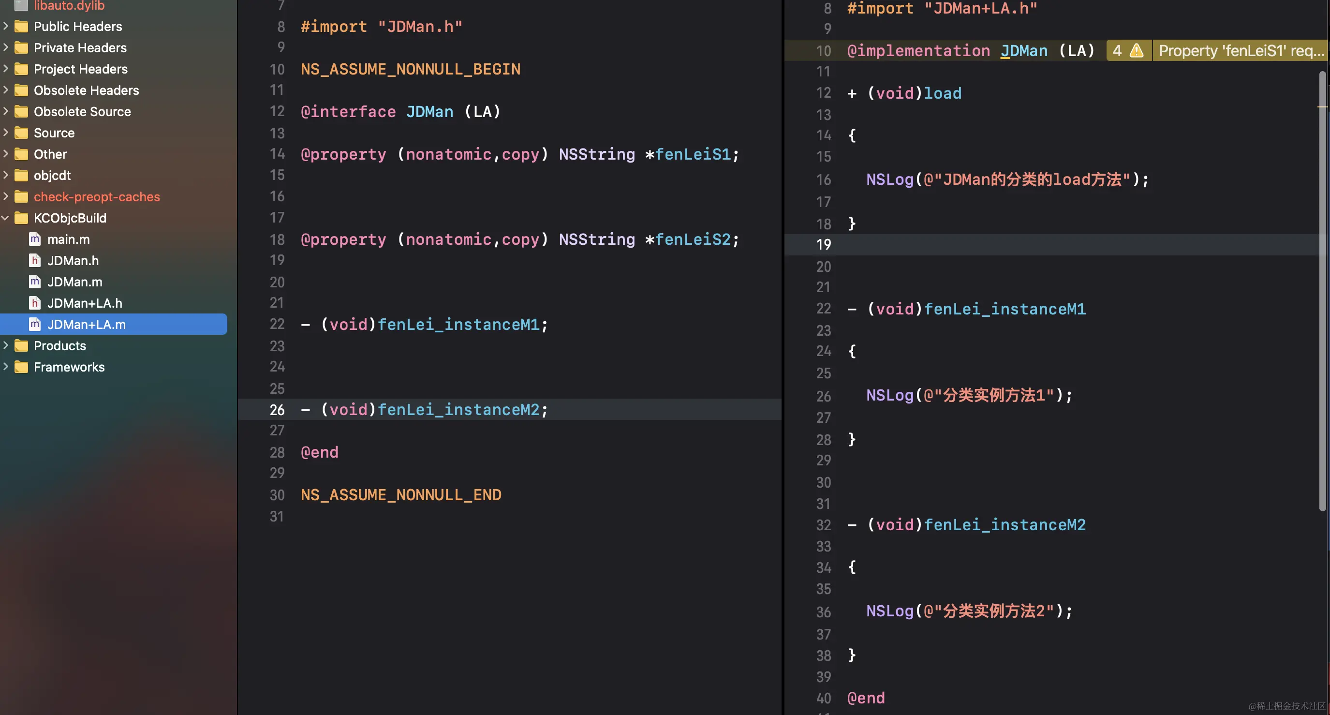Image resolution: width=1330 pixels, height=715 pixels.
Task: Select JDMan.h in the file list
Action: [73, 260]
